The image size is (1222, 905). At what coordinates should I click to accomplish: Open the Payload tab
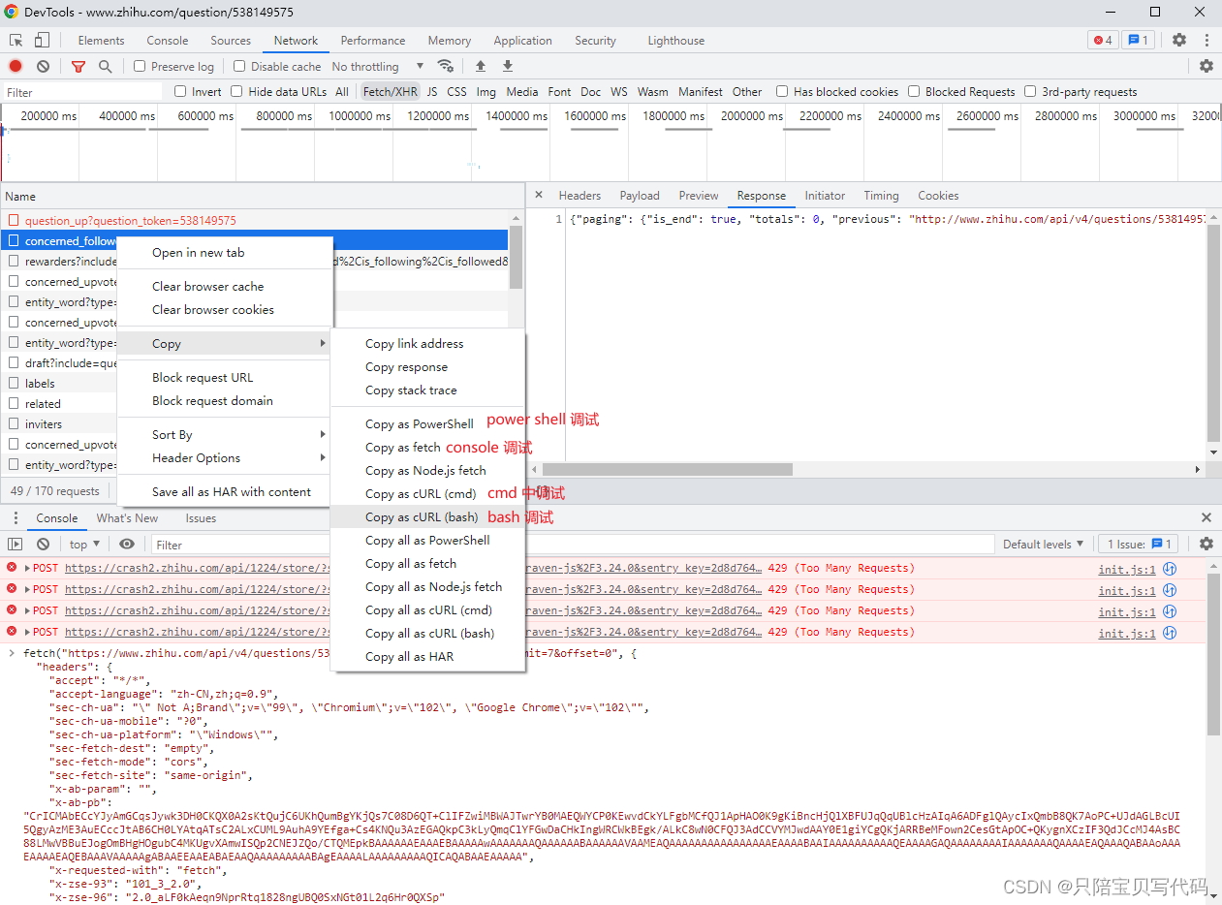(x=640, y=195)
